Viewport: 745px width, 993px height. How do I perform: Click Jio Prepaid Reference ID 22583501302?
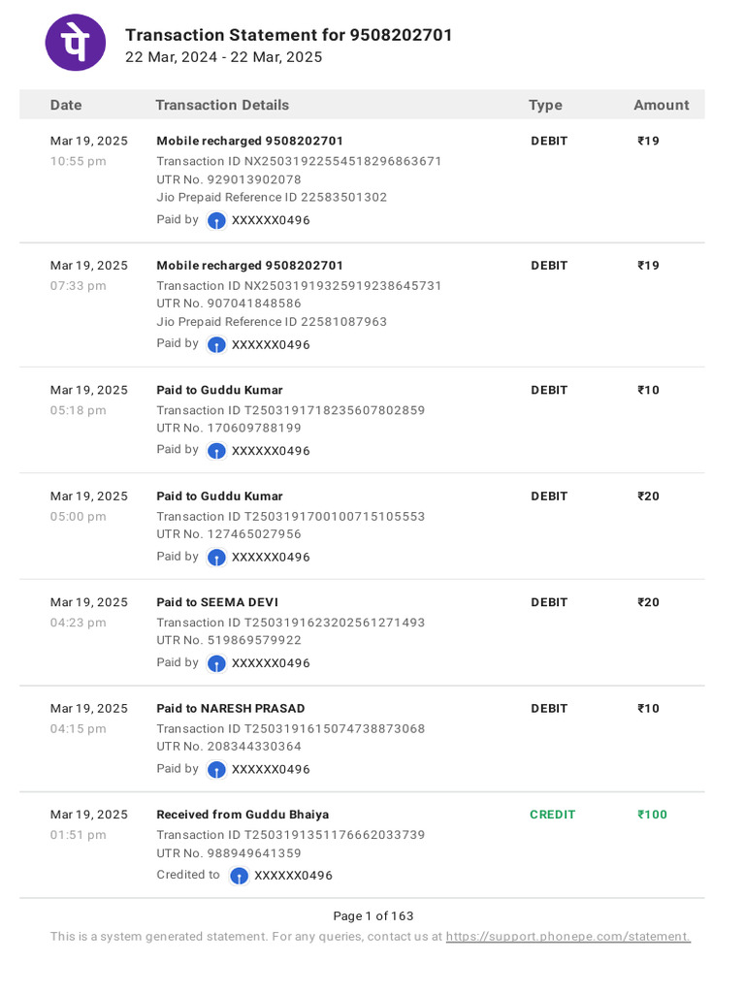[272, 197]
